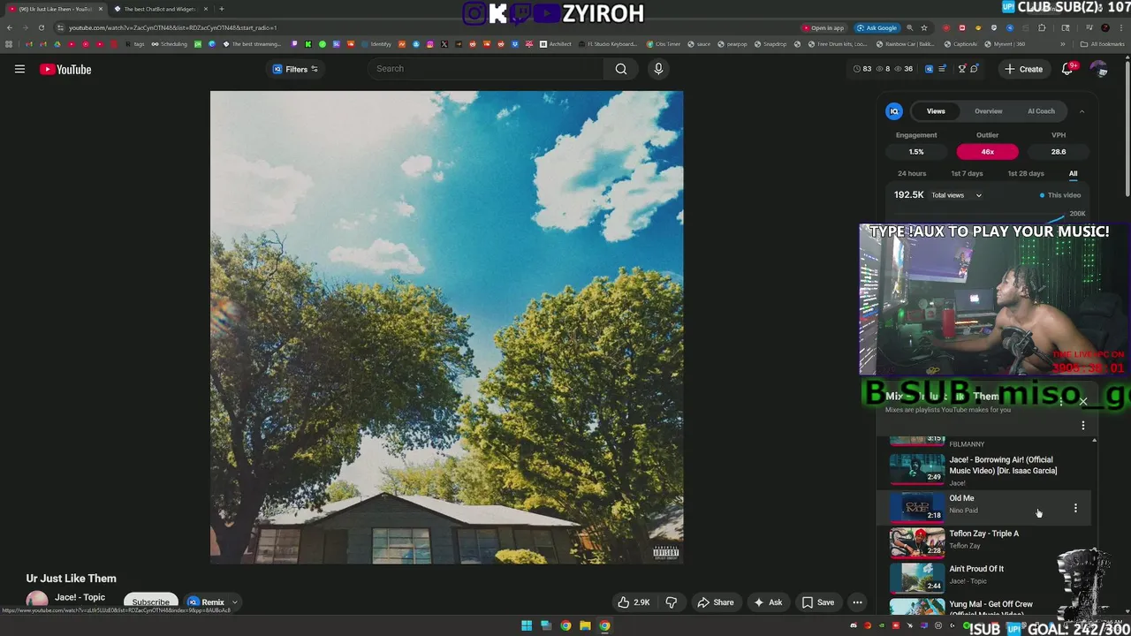Toggle the This video legend

click(1060, 195)
